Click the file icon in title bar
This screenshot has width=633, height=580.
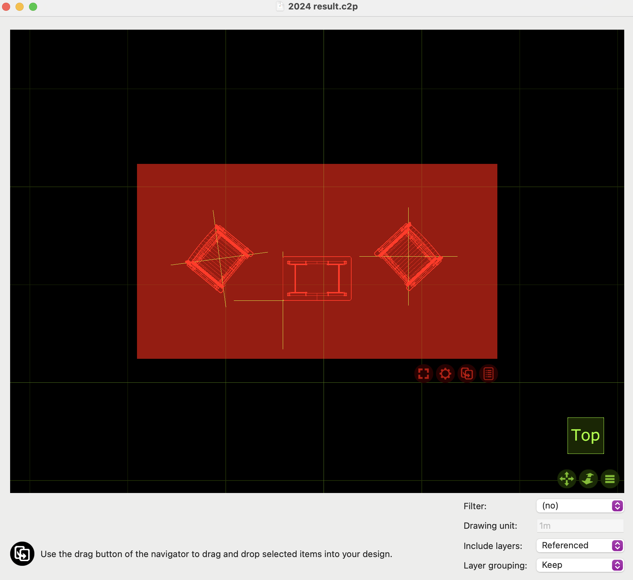click(280, 6)
